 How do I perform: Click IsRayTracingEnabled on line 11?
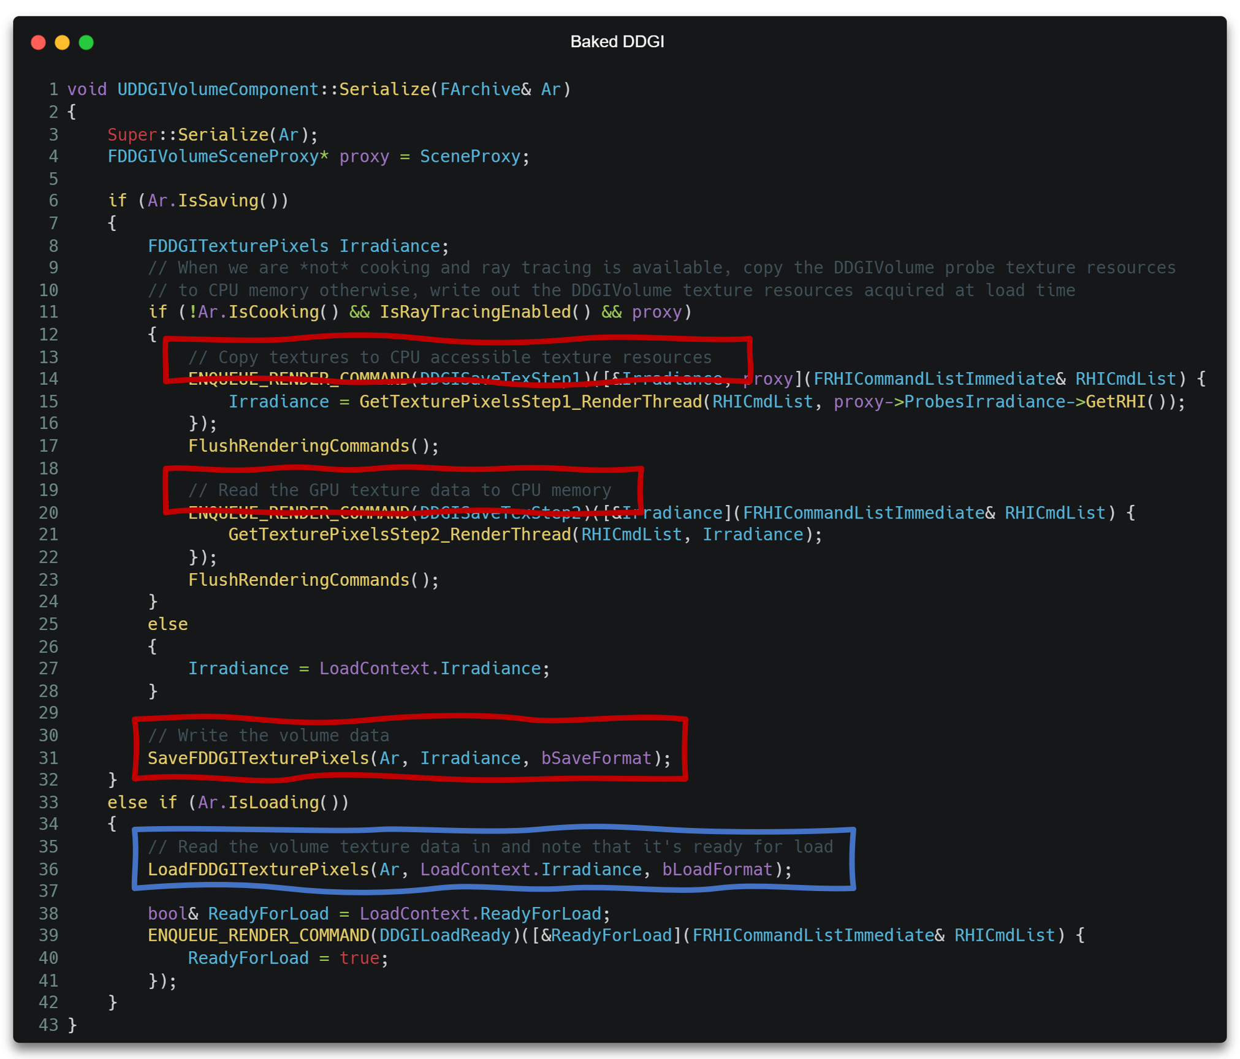tap(475, 313)
